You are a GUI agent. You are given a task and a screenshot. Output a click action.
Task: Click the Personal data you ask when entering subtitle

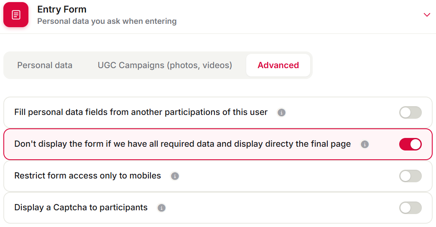coord(107,21)
